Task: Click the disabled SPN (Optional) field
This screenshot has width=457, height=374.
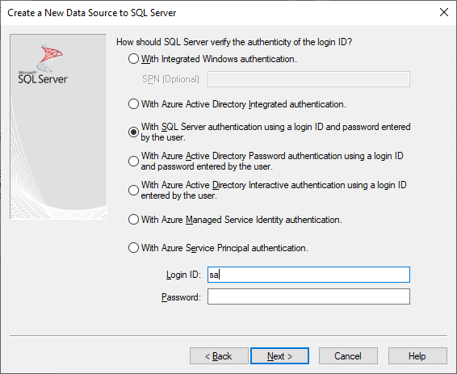Action: click(x=308, y=79)
